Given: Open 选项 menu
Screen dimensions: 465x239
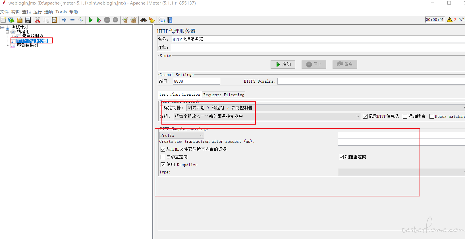Looking at the screenshot, I should 49,12.
